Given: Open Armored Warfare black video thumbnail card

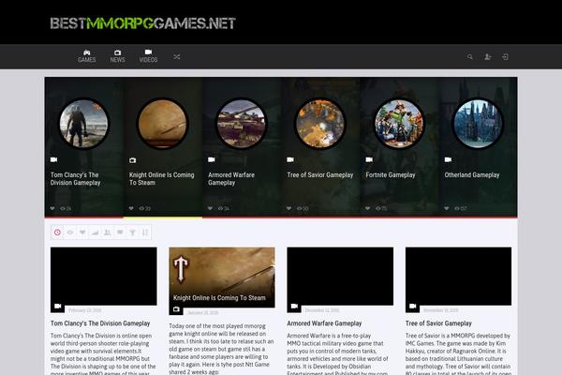Looking at the screenshot, I should [340, 276].
